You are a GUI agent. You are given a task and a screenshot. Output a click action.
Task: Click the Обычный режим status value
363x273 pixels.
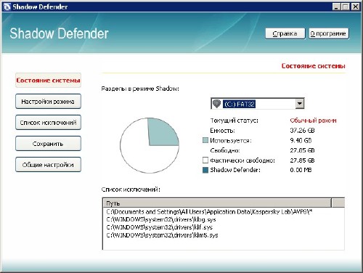[313, 121]
